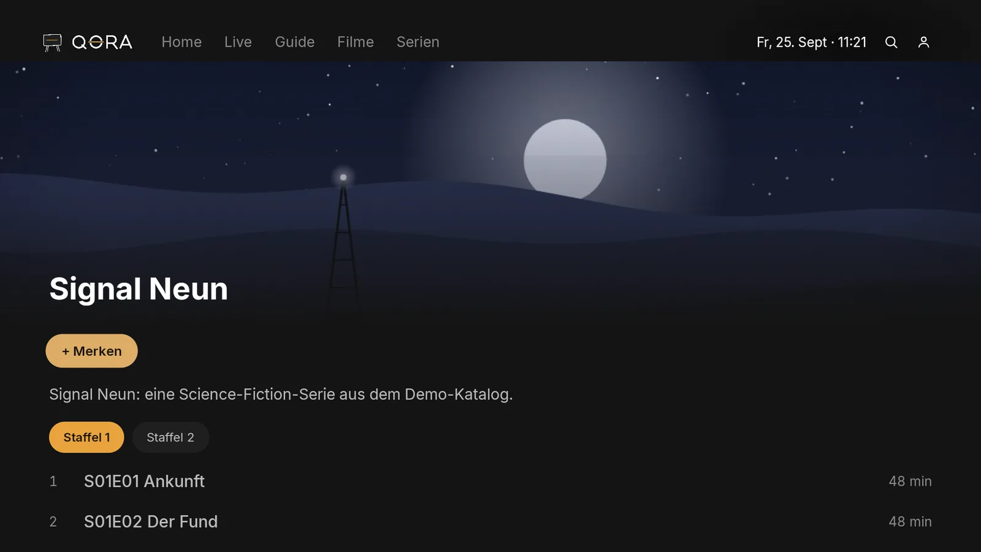Navigate to Filme
981x552 pixels.
356,42
